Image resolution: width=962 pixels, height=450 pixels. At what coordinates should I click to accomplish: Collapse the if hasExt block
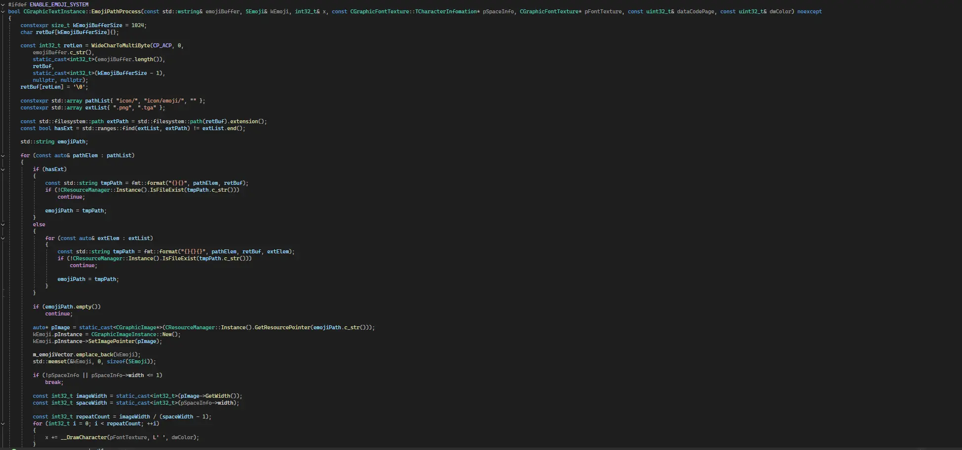point(3,170)
